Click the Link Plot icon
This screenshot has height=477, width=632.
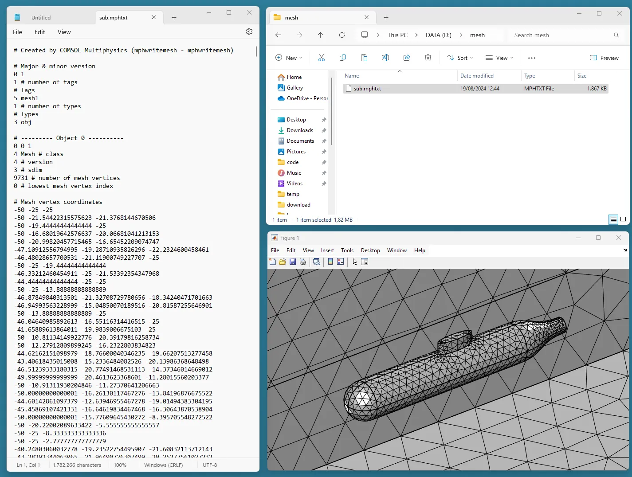tap(317, 262)
